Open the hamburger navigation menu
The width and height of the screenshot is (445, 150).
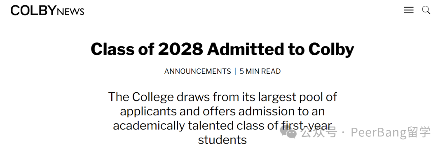(x=409, y=10)
